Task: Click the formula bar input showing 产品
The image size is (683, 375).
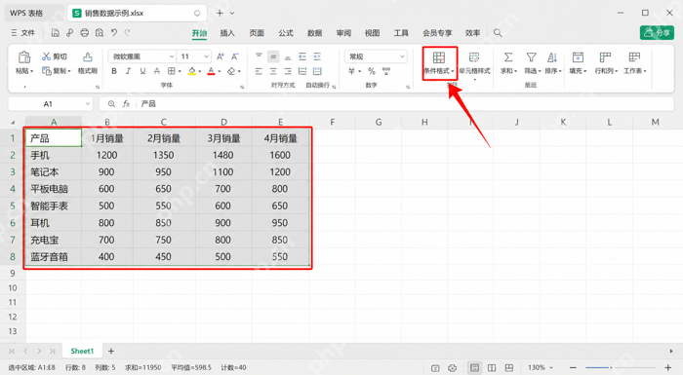Action: pos(405,104)
